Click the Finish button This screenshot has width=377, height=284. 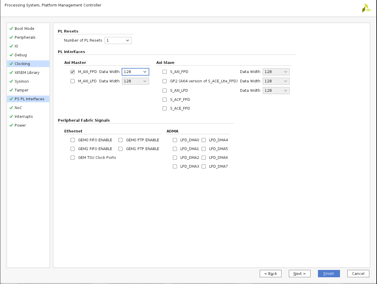[329, 273]
